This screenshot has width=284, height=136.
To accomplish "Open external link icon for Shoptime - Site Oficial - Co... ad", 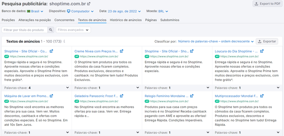I will tap(51, 51).
